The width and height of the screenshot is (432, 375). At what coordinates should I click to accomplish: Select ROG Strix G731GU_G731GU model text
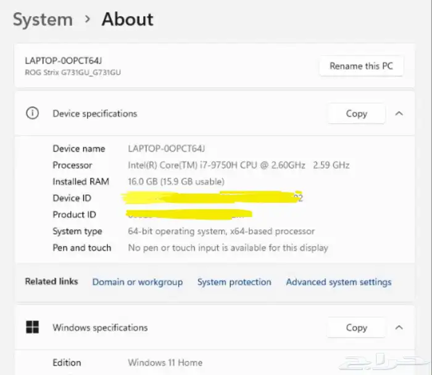coord(73,72)
